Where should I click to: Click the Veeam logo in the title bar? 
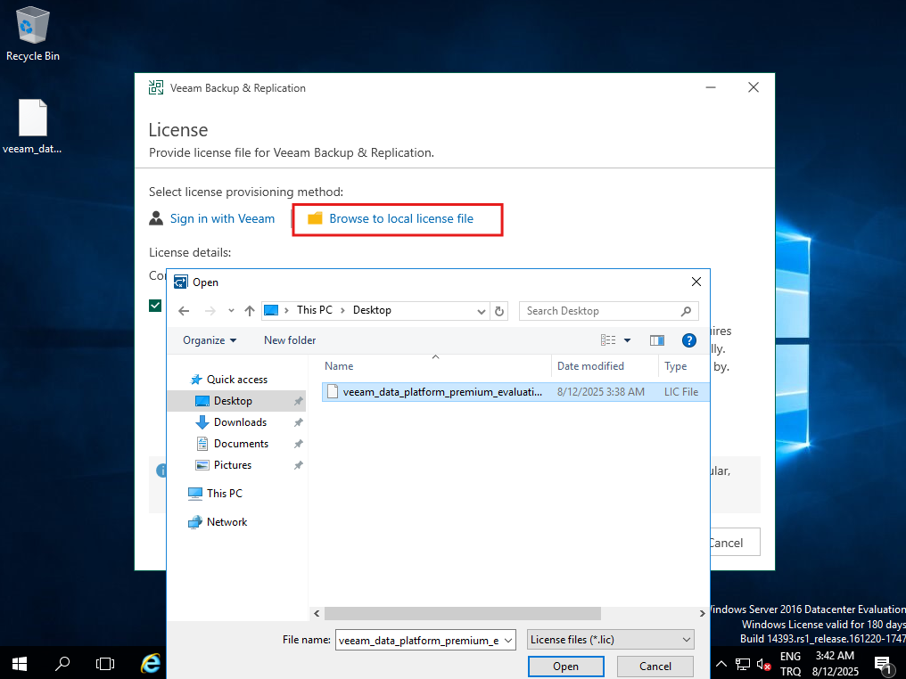pos(156,87)
